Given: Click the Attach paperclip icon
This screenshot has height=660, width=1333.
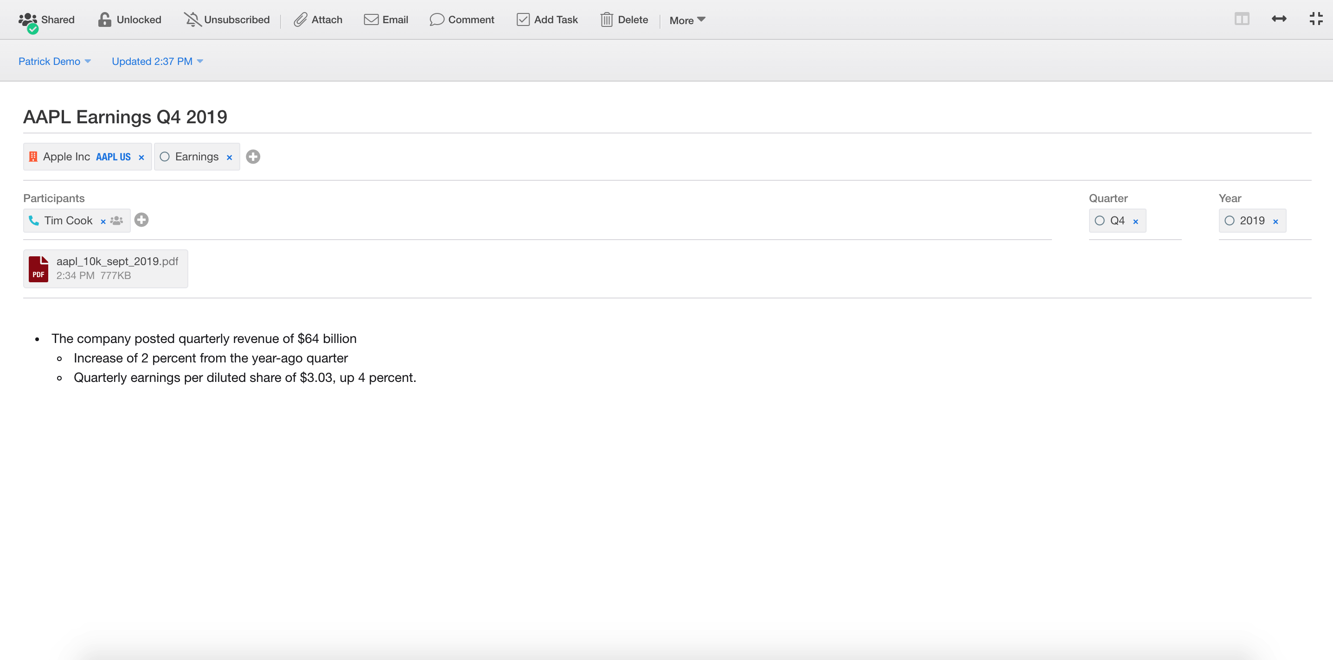Looking at the screenshot, I should coord(301,19).
